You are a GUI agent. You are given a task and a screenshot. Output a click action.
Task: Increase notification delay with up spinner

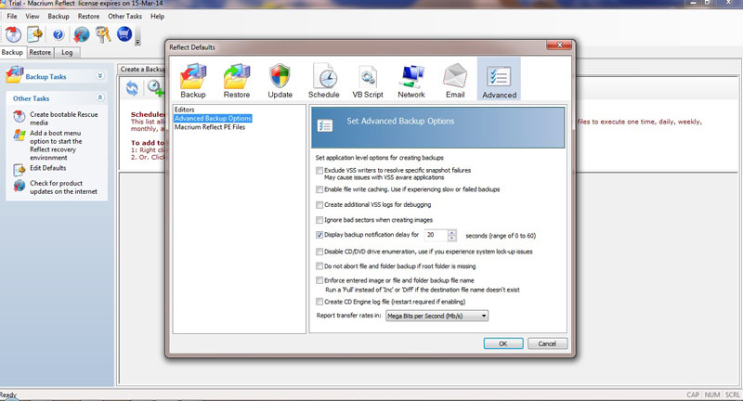(452, 232)
